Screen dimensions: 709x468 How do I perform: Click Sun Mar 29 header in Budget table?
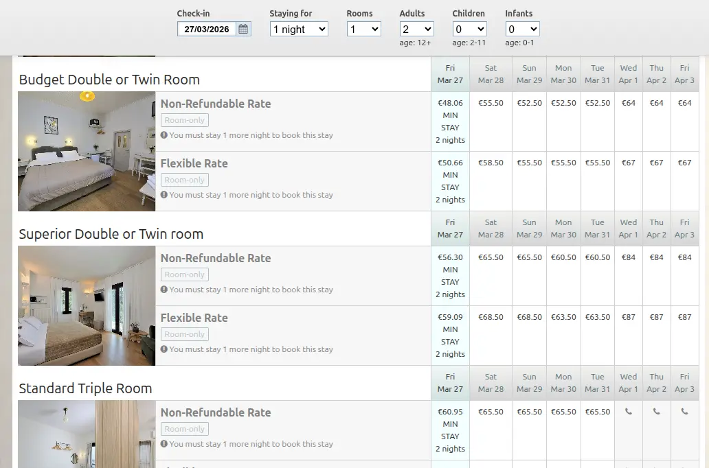pyautogui.click(x=530, y=74)
